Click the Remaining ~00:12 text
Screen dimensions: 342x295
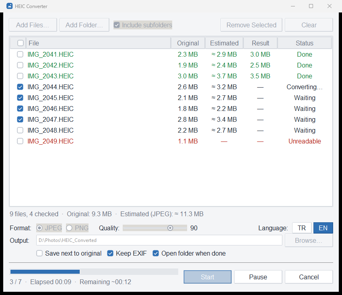105,282
